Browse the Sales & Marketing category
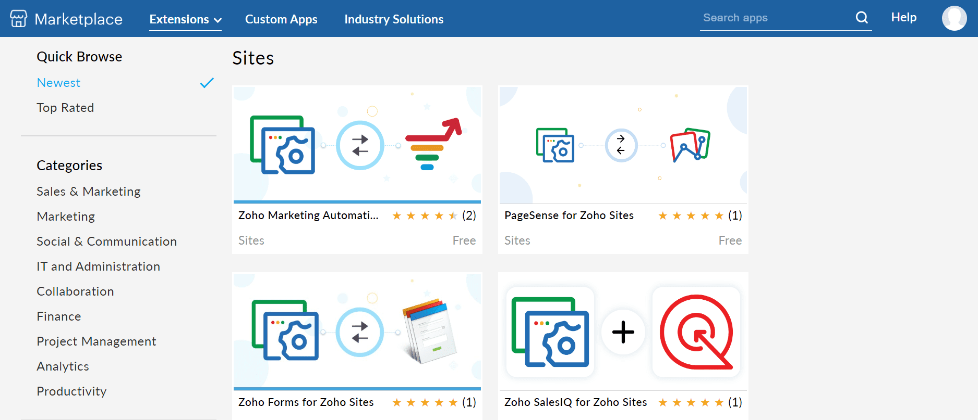Screen dimensions: 978x420 click(89, 192)
